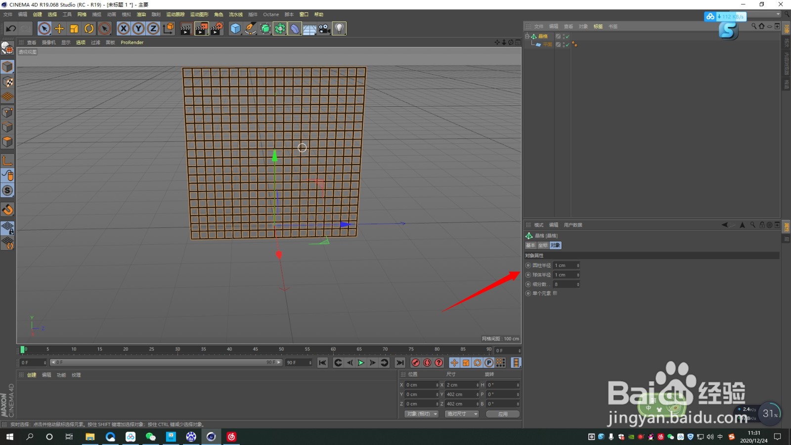Click the 细分数 spinner arrows
The width and height of the screenshot is (791, 445).
pyautogui.click(x=578, y=284)
